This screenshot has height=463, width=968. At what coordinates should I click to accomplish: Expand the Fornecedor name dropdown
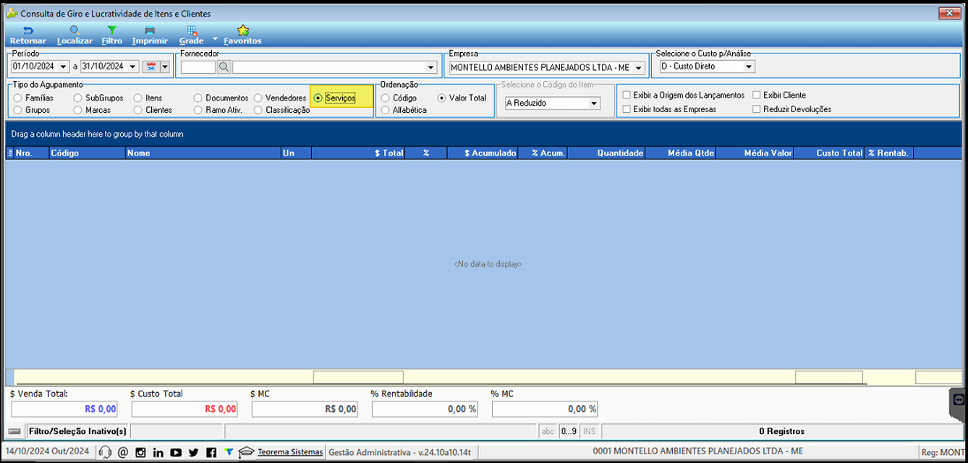click(x=432, y=67)
